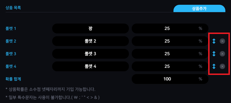231x103 pixels.
Task: Click the 상품 목록 section heading
Action: tap(13, 8)
